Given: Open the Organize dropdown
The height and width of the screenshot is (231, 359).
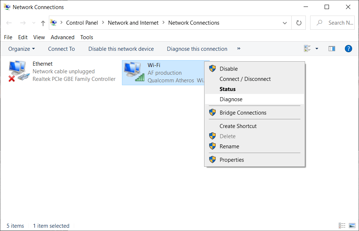Looking at the screenshot, I should click(21, 49).
